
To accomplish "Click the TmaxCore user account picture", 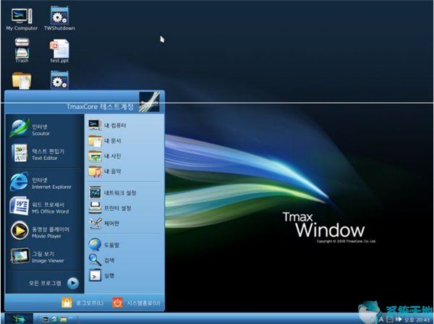I will click(x=149, y=102).
